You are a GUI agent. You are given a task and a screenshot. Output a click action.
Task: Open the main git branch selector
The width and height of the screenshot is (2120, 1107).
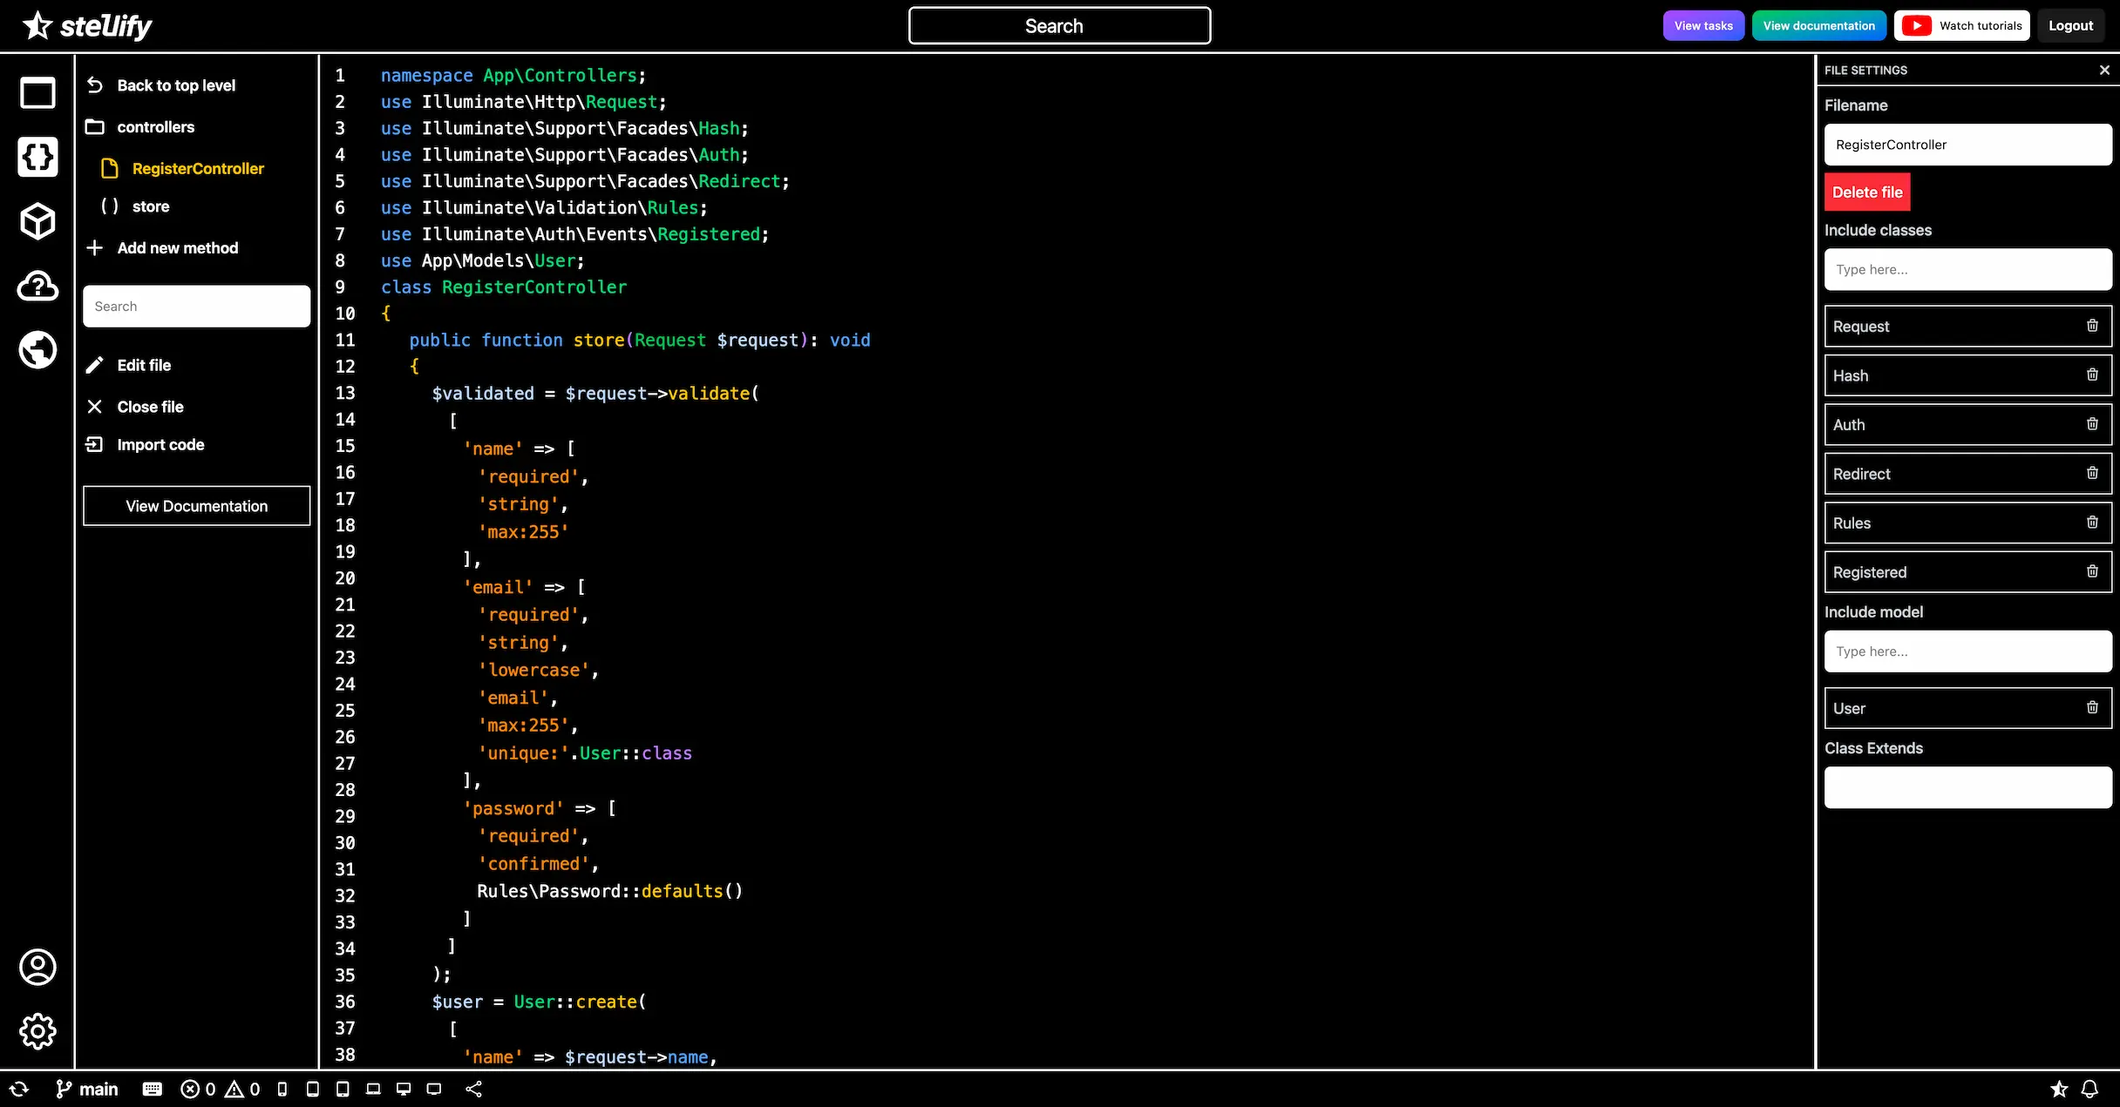[87, 1089]
